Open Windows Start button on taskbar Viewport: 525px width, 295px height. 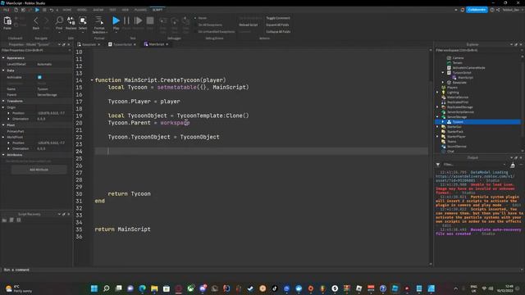click(94, 288)
